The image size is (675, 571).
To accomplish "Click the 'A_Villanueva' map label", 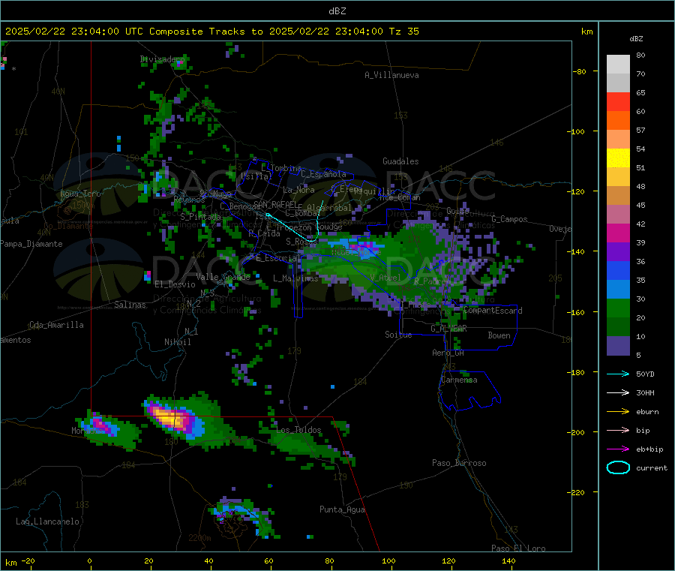I will [391, 75].
